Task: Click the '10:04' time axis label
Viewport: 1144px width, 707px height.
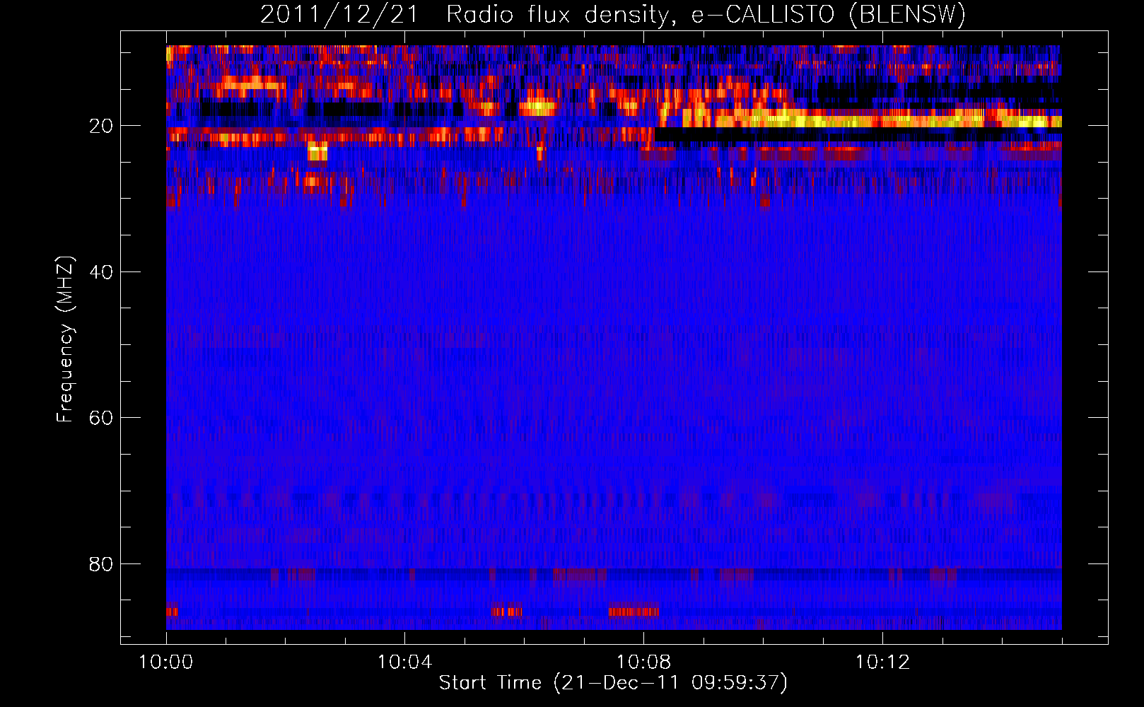Action: 404,662
